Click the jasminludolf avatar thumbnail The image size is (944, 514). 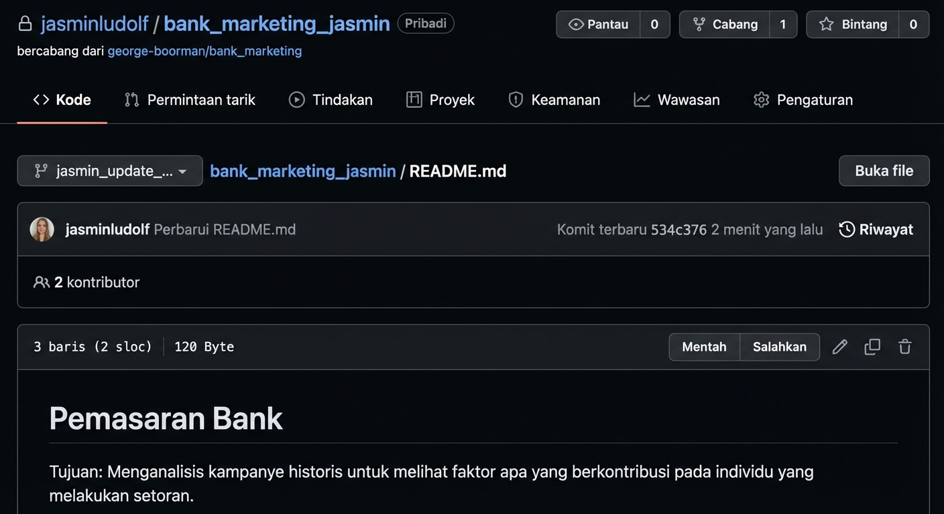pyautogui.click(x=42, y=230)
